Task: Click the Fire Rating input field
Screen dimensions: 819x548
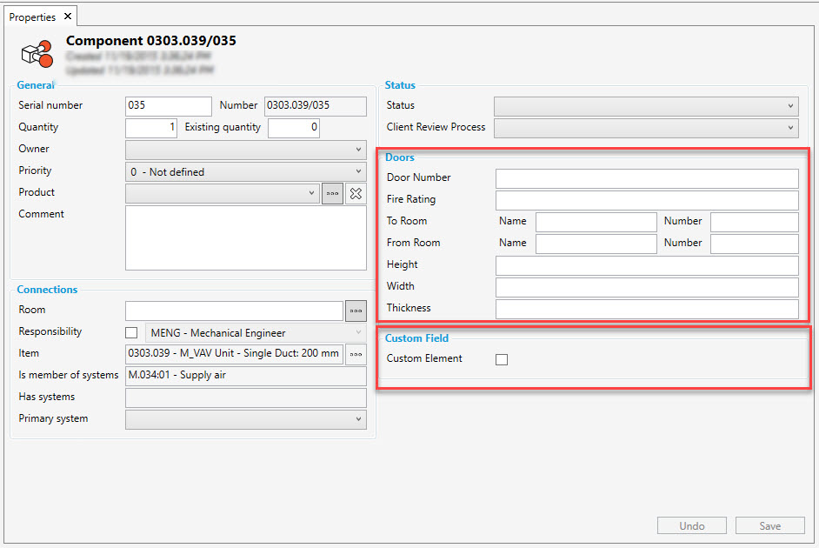Action: tap(646, 200)
